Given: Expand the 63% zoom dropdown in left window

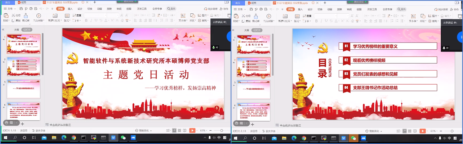Looking at the screenshot, I should (204, 131).
